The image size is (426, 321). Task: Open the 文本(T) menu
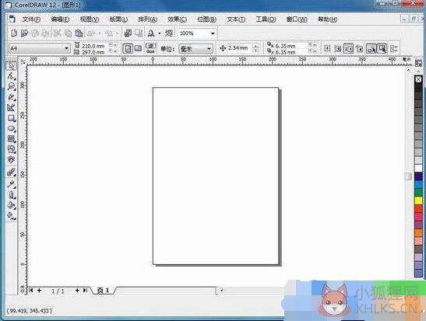click(x=236, y=19)
